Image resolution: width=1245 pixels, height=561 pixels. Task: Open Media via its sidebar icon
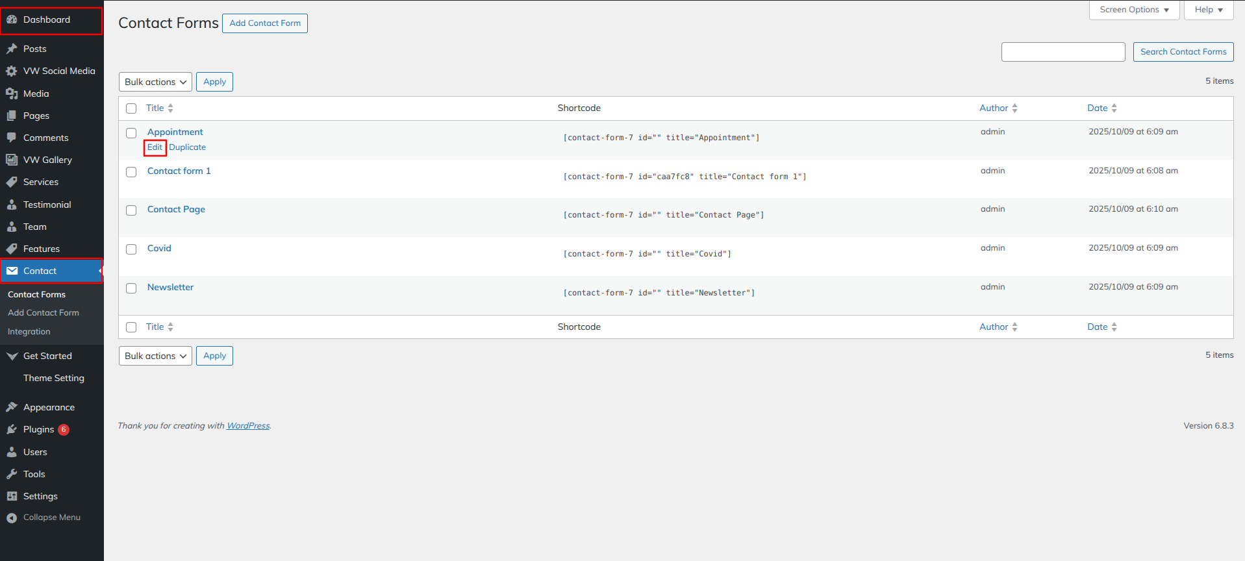[12, 93]
